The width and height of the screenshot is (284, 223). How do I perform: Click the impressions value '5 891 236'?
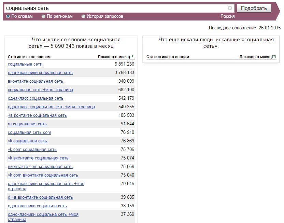(x=124, y=64)
